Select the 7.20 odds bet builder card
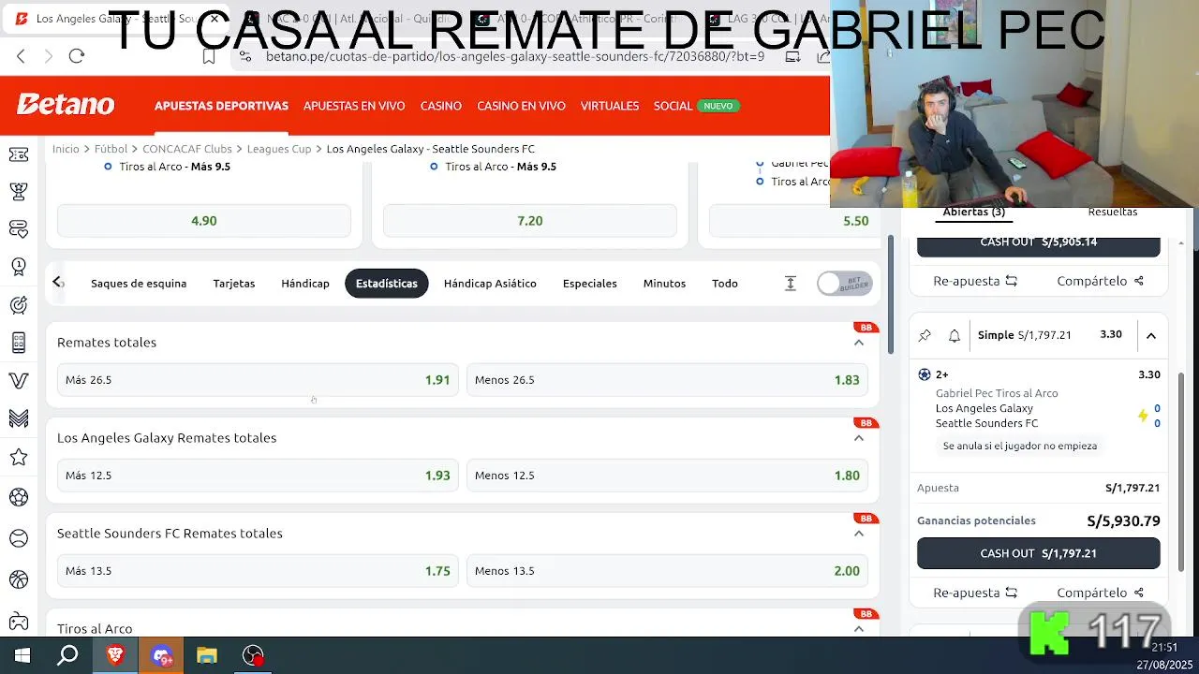Image resolution: width=1199 pixels, height=674 pixels. coord(530,221)
